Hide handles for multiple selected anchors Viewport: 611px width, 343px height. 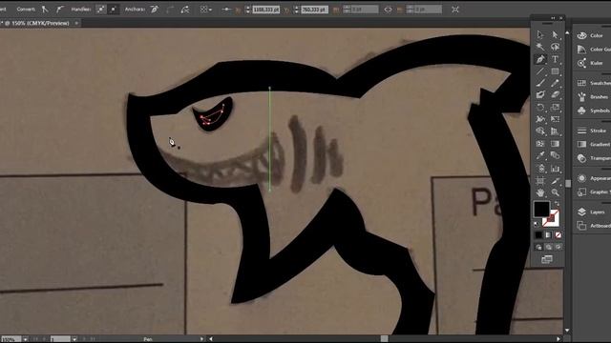[x=113, y=10]
